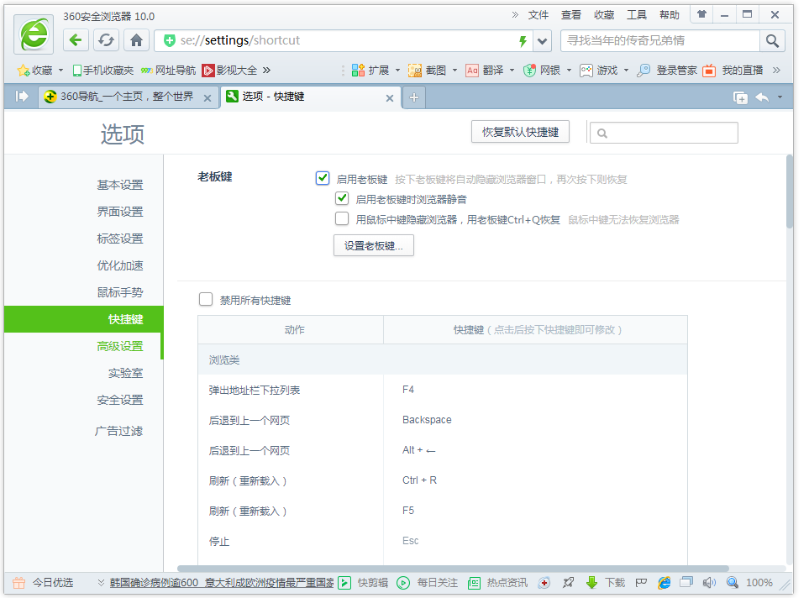The height and width of the screenshot is (598, 809).
Task: Open 登录管家 login manager
Action: 668,71
